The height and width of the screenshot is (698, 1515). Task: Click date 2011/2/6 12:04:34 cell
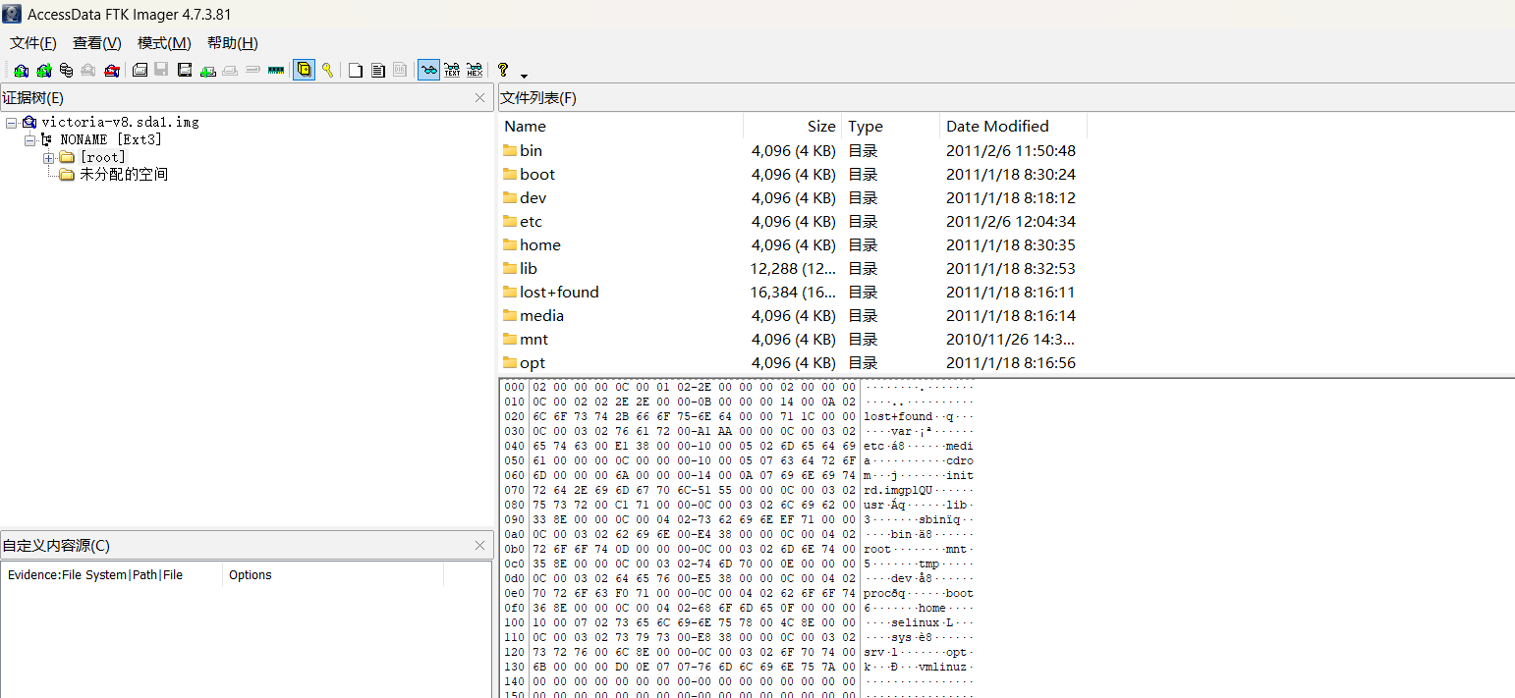[x=1011, y=222]
